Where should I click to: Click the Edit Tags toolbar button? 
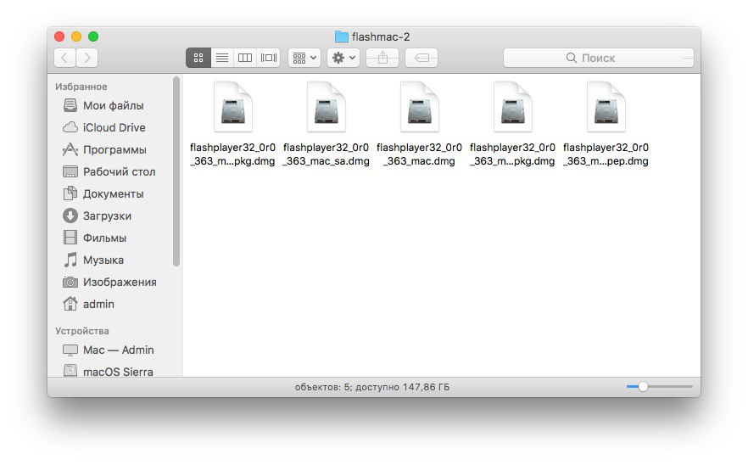[x=421, y=58]
